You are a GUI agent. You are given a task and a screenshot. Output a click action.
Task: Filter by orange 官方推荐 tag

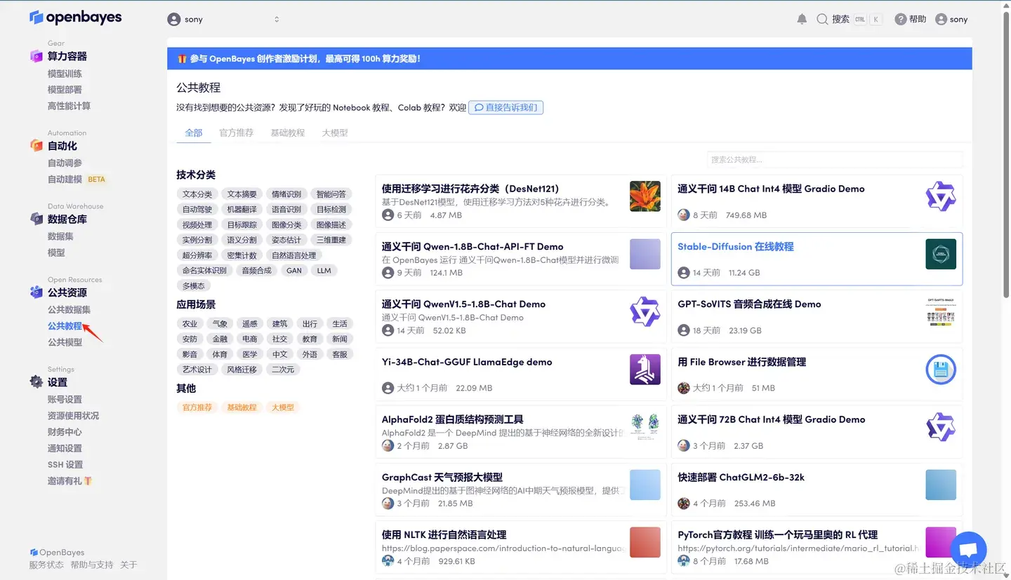click(197, 407)
